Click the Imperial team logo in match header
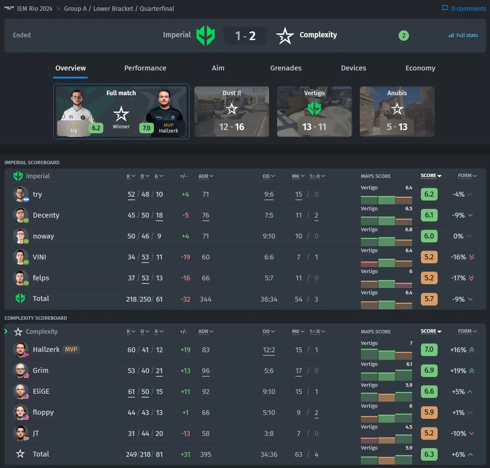 pos(205,35)
